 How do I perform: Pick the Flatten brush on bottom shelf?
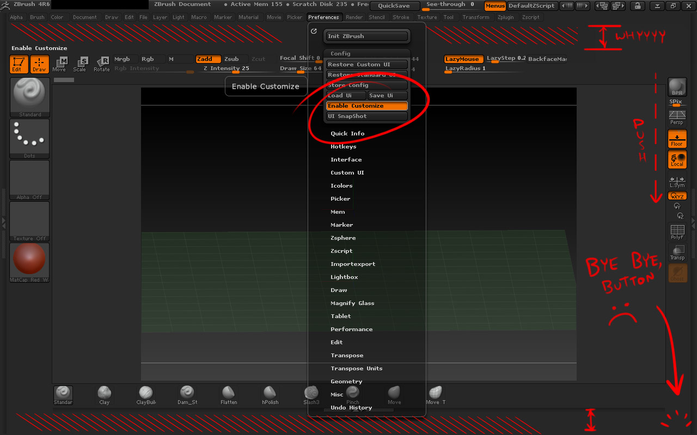229,395
